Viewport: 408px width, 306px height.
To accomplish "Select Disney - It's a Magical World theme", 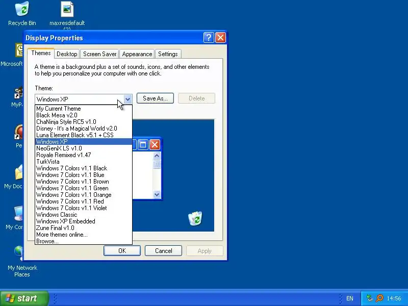I will 84,129.
